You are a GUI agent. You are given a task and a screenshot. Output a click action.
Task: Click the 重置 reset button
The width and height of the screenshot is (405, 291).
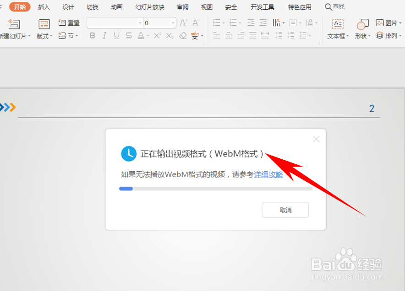pyautogui.click(x=69, y=23)
